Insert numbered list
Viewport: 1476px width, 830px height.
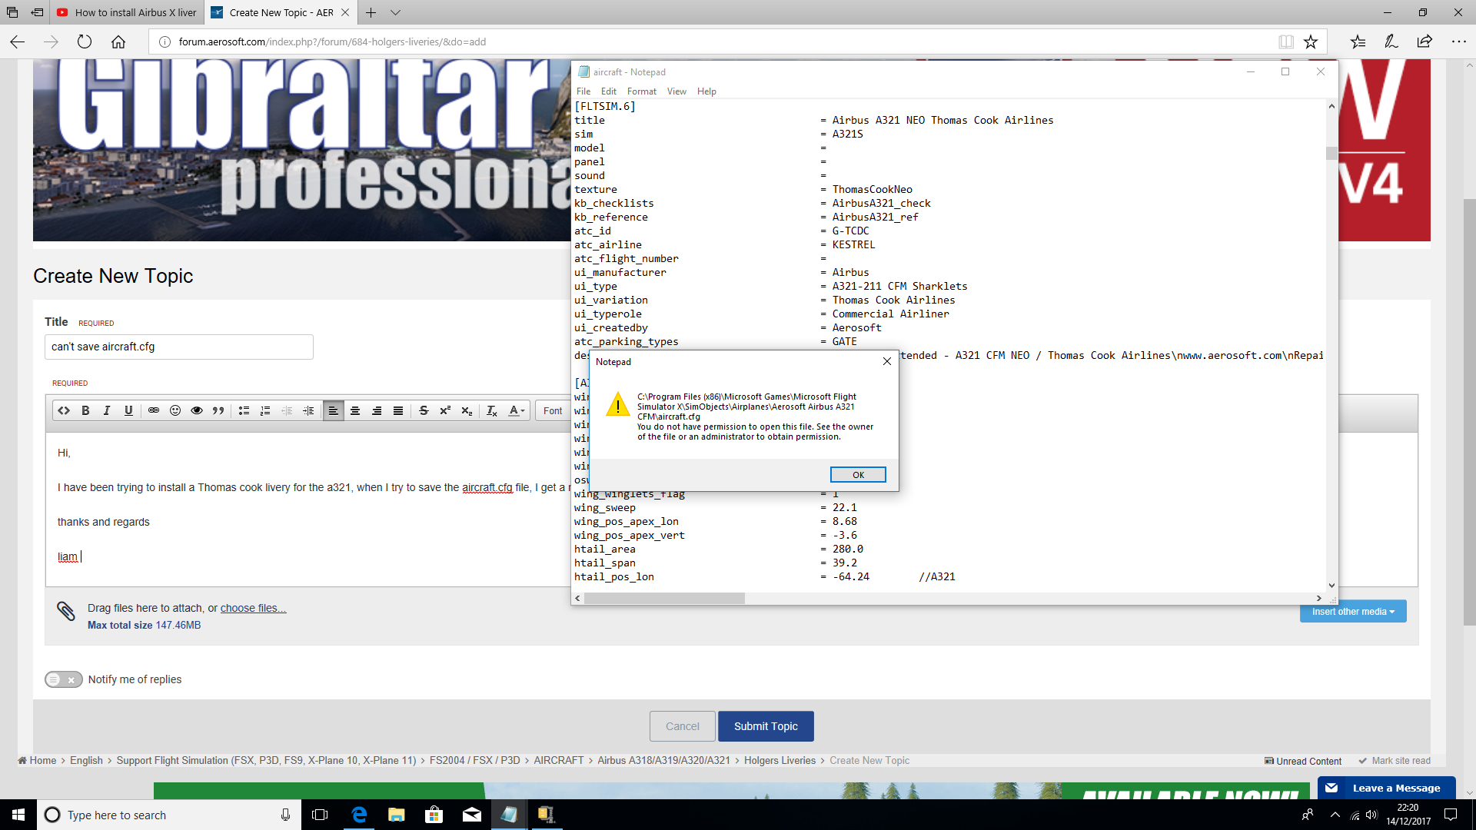[265, 411]
